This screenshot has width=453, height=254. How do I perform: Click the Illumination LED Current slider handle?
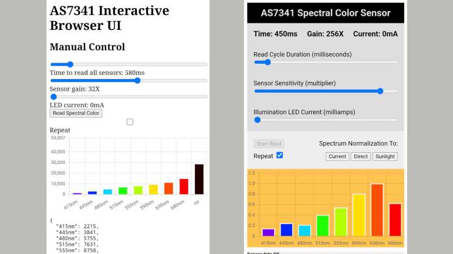pos(257,119)
